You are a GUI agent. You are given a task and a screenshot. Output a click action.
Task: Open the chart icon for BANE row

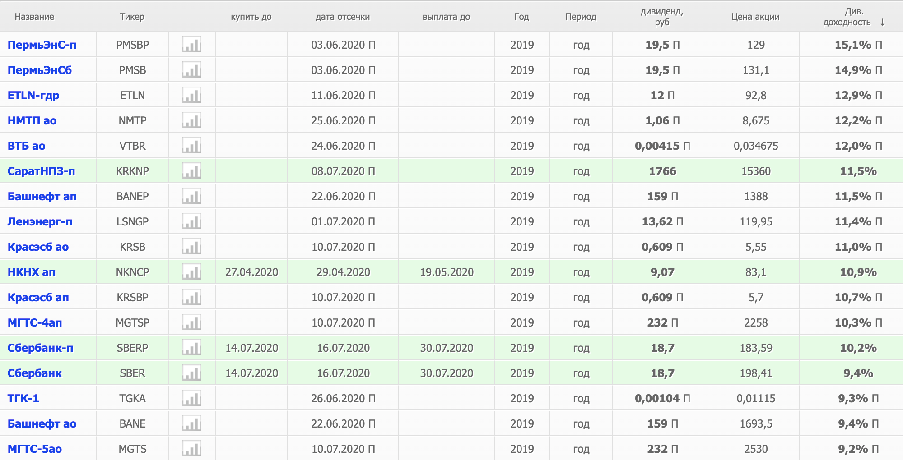click(x=192, y=423)
